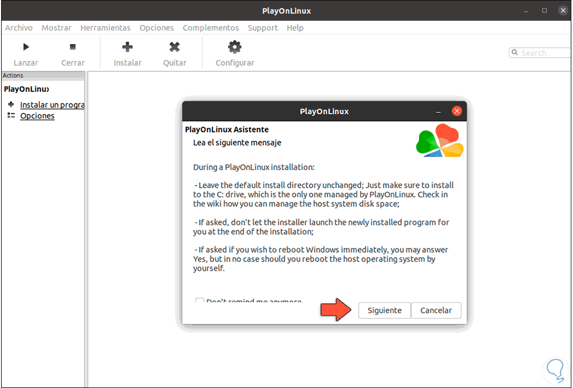
Task: Open Configurar gear in toolbar
Action: (234, 47)
